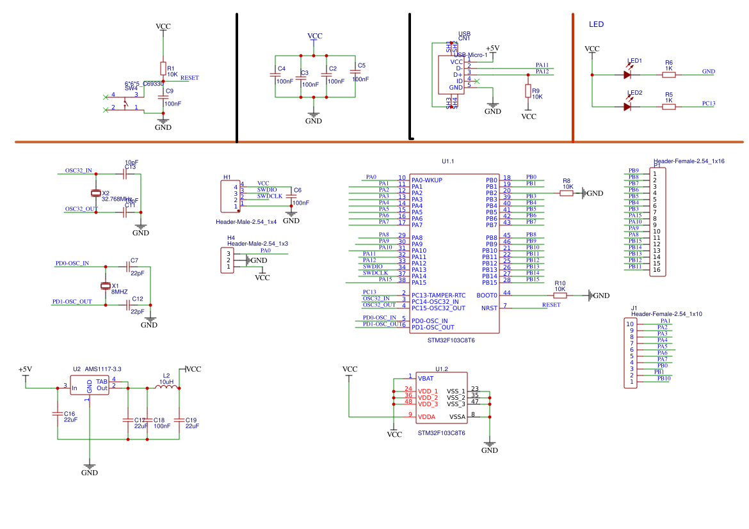Click capacitor C9 100nF symbol
749x529 pixels.
[x=163, y=97]
